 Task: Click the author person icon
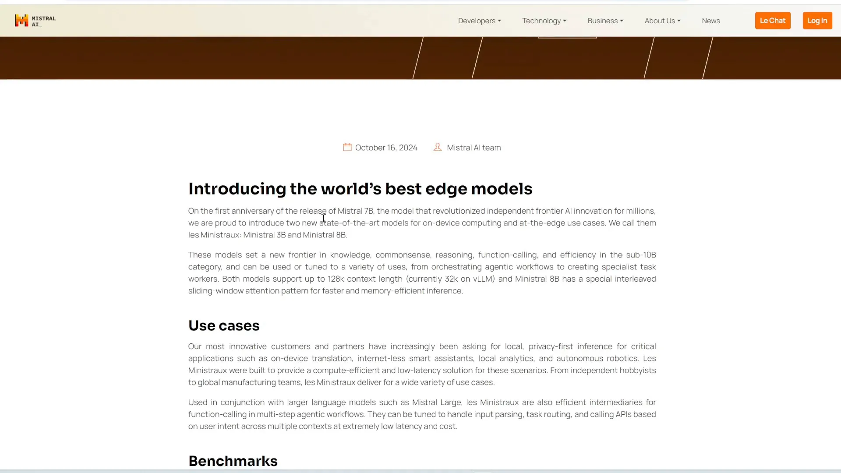438,147
